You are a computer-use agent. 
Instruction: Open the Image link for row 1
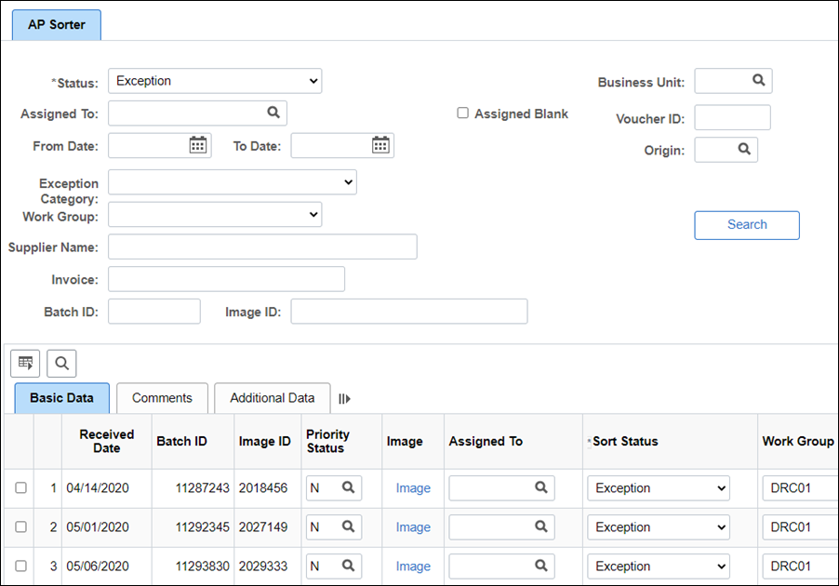coord(413,488)
